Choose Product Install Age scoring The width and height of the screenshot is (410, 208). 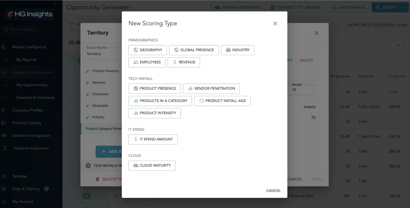[222, 101]
